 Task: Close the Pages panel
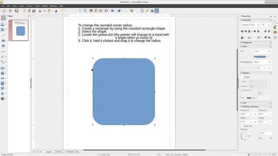[x=29, y=16]
